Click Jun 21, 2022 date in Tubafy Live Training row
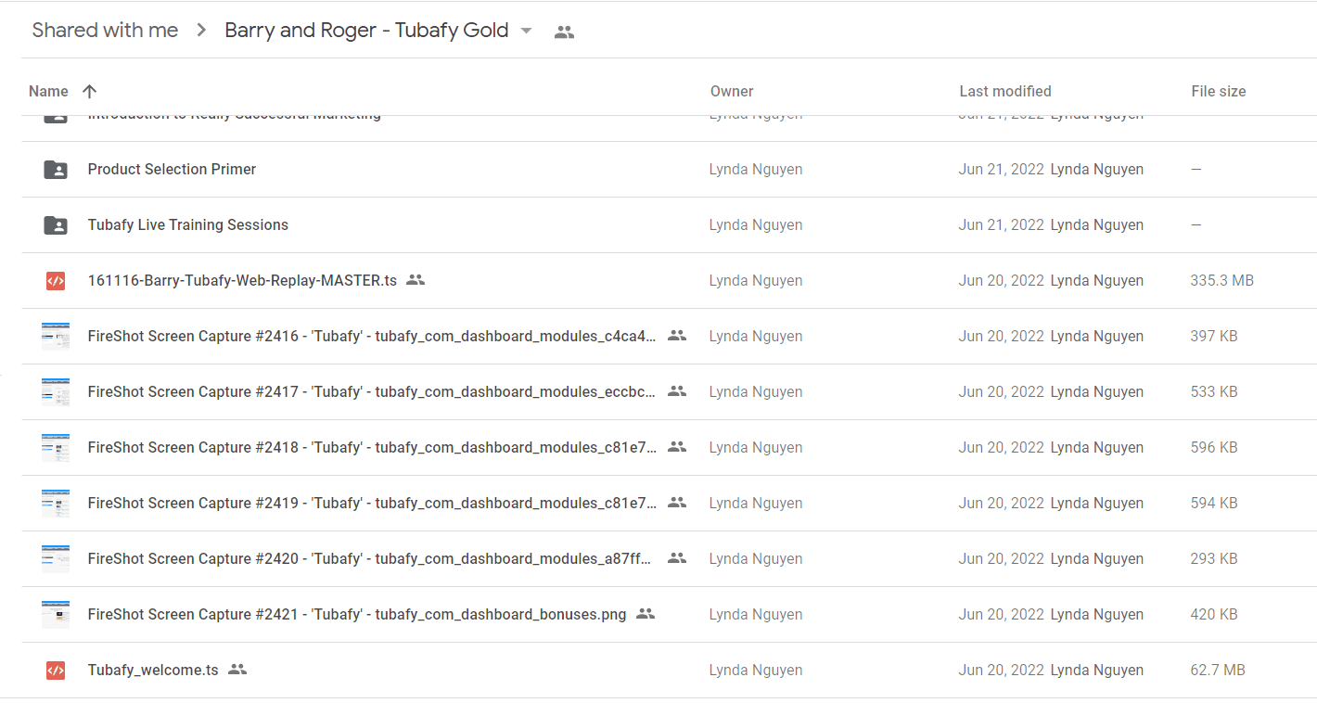Viewport: 1317px width, 703px height. (x=1002, y=224)
